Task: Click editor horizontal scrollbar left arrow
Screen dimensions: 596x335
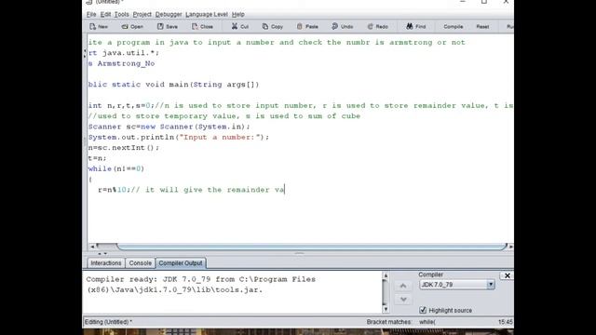Action: point(92,247)
